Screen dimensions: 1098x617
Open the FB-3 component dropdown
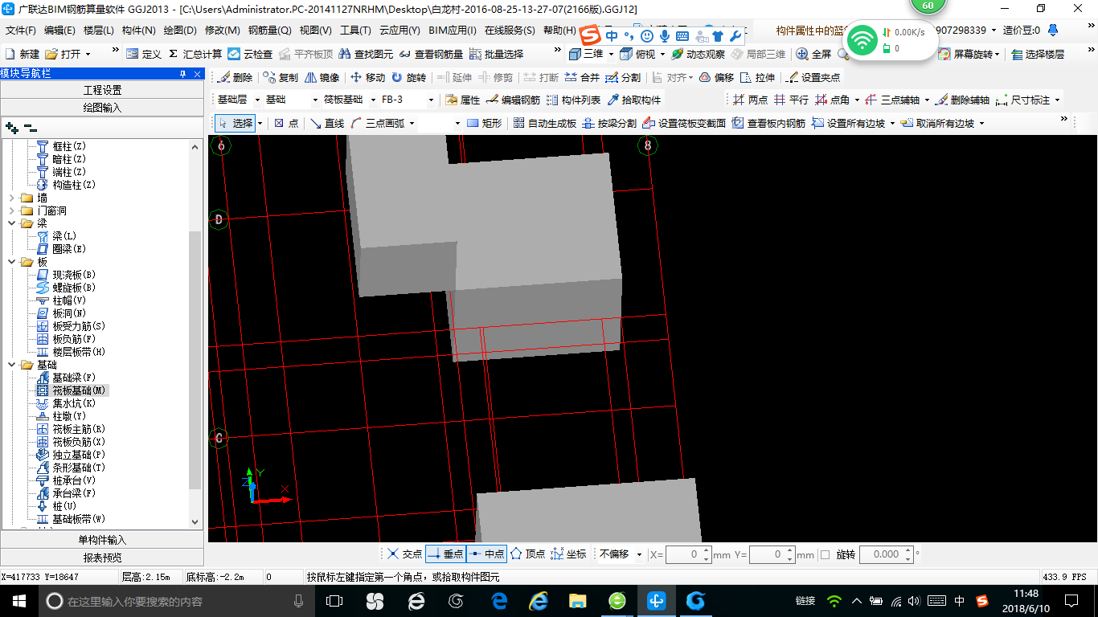431,100
